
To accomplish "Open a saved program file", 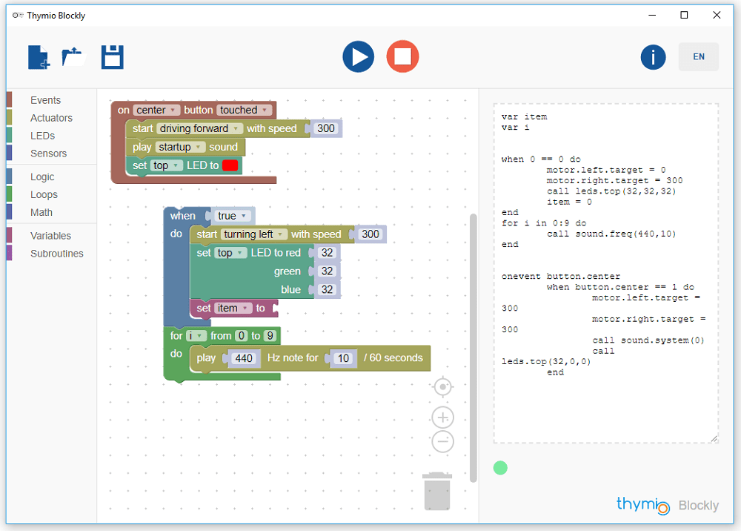I will click(74, 57).
